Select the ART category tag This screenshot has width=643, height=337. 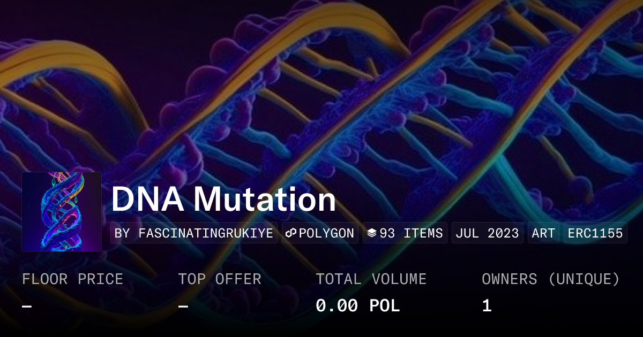tap(543, 233)
